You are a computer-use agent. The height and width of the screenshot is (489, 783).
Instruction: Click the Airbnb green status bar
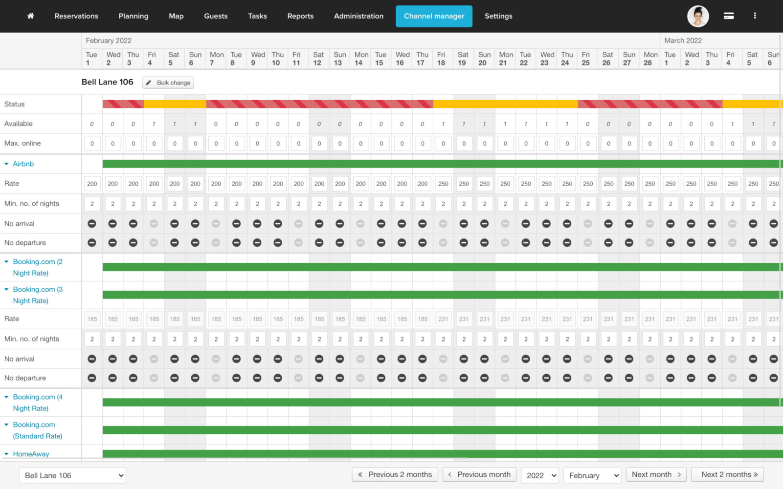(x=440, y=164)
